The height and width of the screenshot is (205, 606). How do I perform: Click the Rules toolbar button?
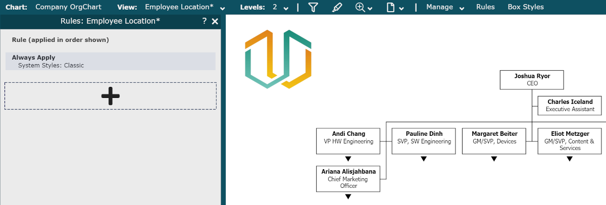tap(485, 7)
